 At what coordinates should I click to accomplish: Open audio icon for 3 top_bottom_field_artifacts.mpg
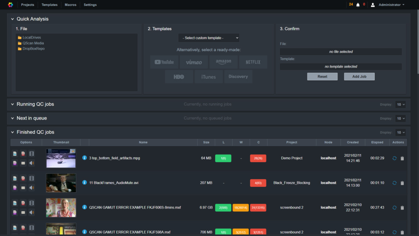32,163
